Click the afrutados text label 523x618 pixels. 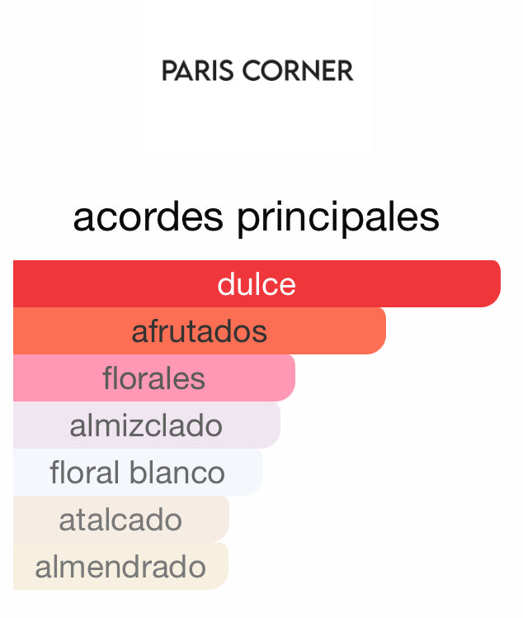[x=200, y=331]
